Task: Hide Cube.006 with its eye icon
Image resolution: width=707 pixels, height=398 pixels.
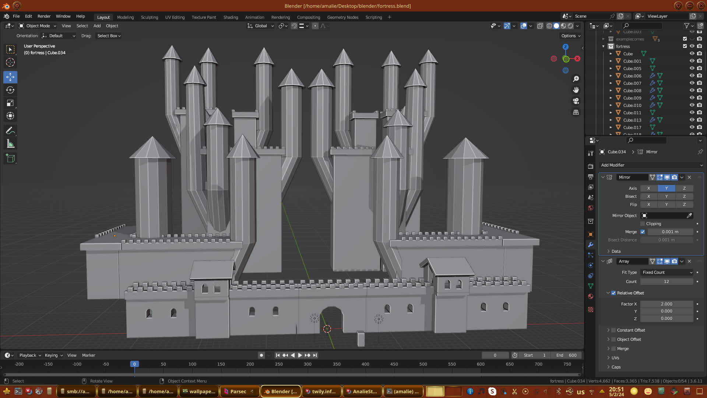Action: click(692, 76)
